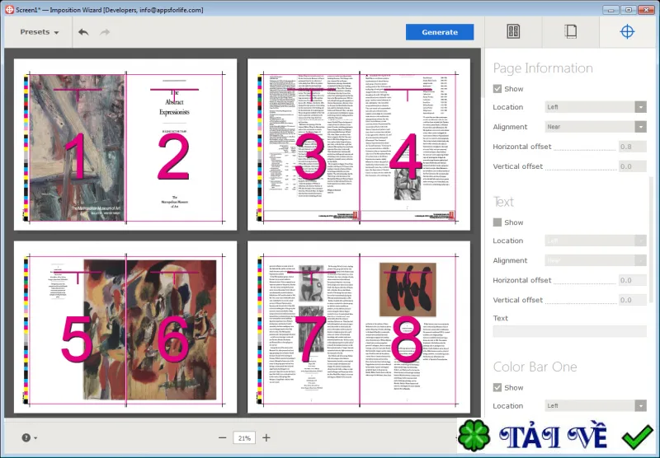Click the Page Information section heading
This screenshot has width=660, height=458.
coord(543,68)
